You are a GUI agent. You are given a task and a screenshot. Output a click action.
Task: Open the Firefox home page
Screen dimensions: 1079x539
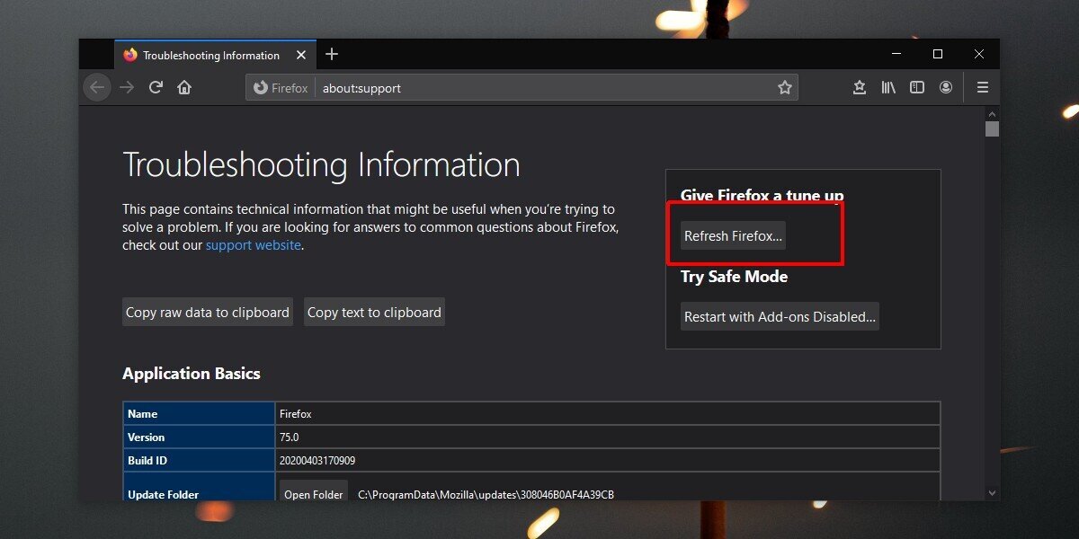coord(184,87)
